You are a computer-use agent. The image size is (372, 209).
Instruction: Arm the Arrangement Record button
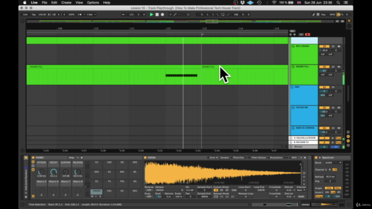[x=162, y=15]
